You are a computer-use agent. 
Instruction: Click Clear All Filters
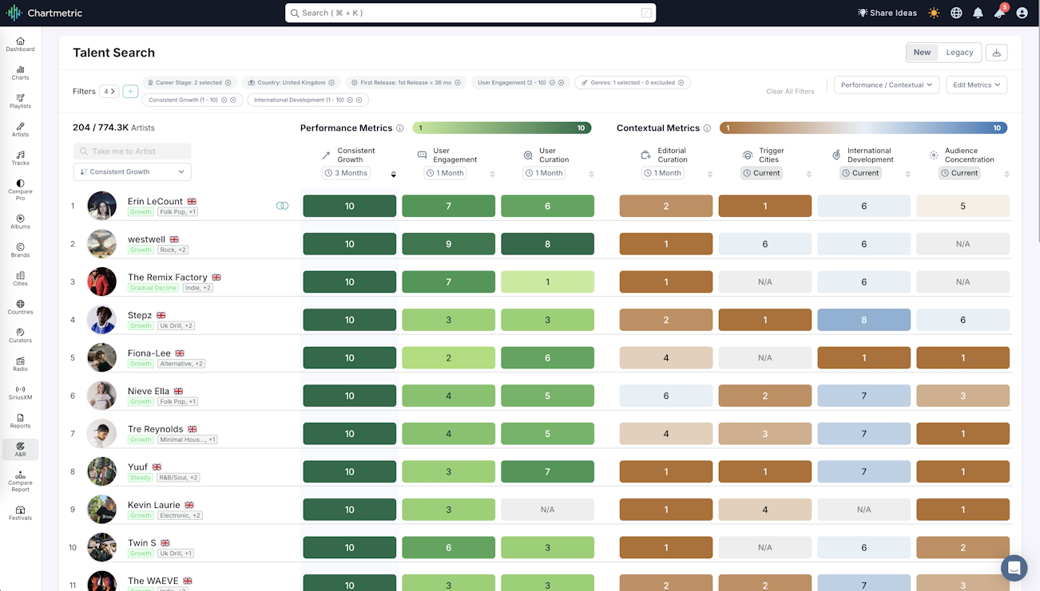(x=790, y=91)
